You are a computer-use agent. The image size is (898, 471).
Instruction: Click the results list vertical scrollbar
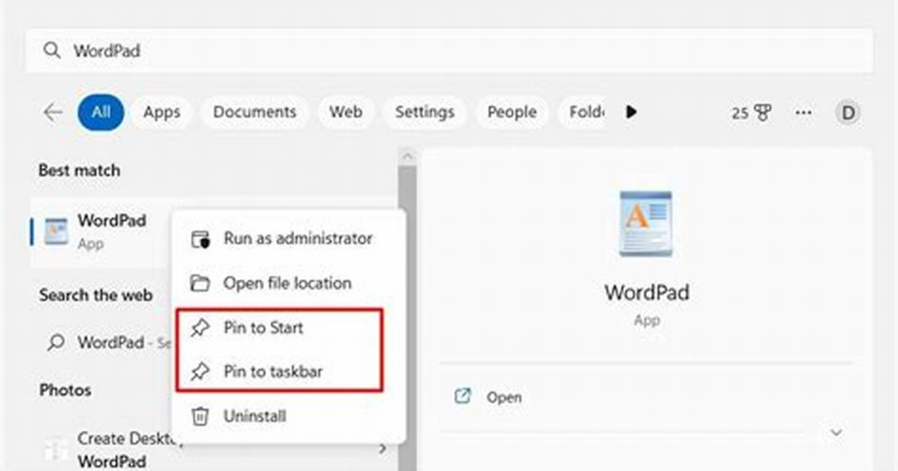point(407,318)
